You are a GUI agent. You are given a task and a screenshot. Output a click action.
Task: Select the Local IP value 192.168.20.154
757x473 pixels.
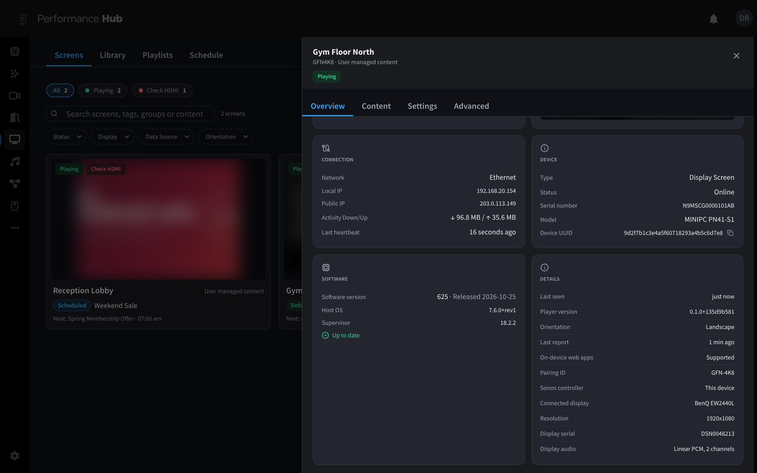[x=496, y=191]
